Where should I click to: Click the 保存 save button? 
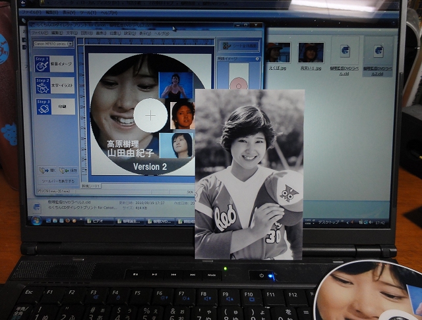click(69, 170)
